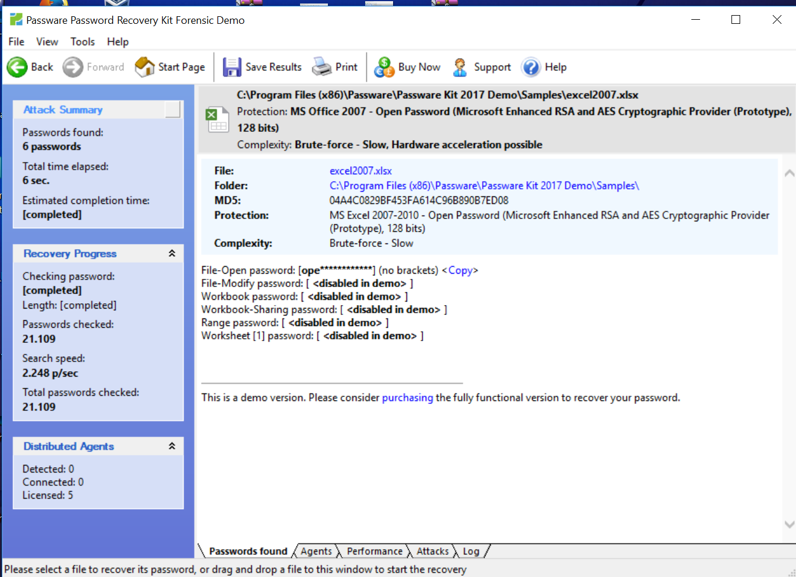Image resolution: width=796 pixels, height=577 pixels.
Task: Switch to the Passwords found tab
Action: (248, 551)
